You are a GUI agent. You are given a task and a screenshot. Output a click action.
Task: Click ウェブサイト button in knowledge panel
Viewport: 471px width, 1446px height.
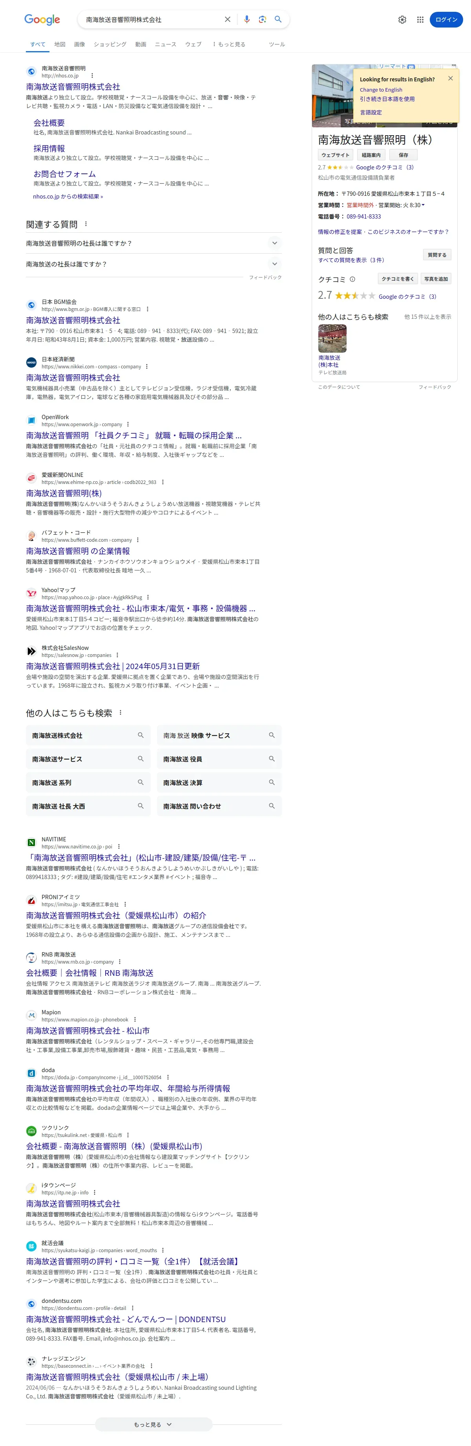[335, 155]
